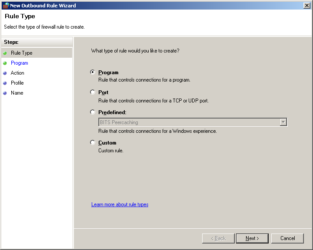Open the BITS Peercaching dropdown arrow
The width and height of the screenshot is (313, 250).
[283, 122]
